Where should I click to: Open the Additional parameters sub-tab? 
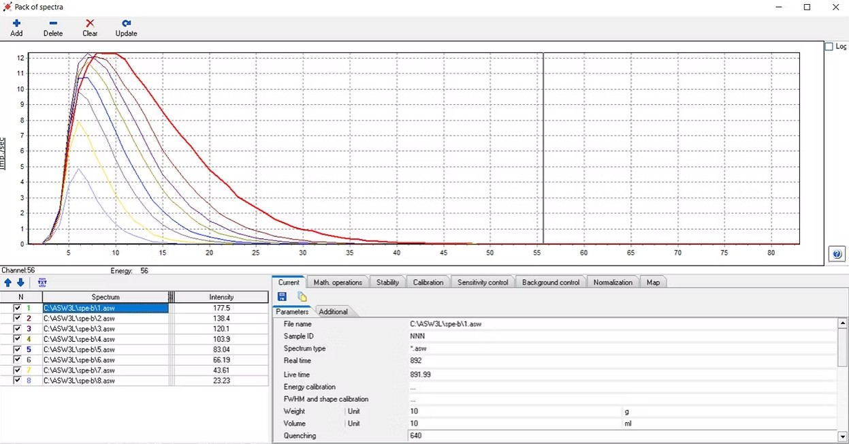pyautogui.click(x=334, y=311)
